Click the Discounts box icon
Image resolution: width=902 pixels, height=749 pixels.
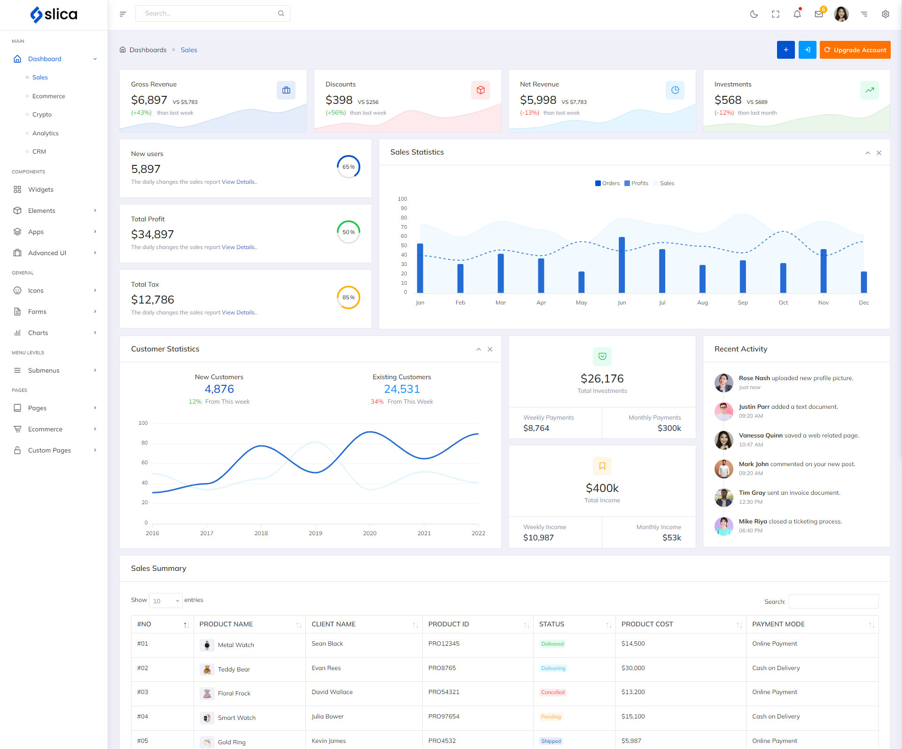pos(480,90)
